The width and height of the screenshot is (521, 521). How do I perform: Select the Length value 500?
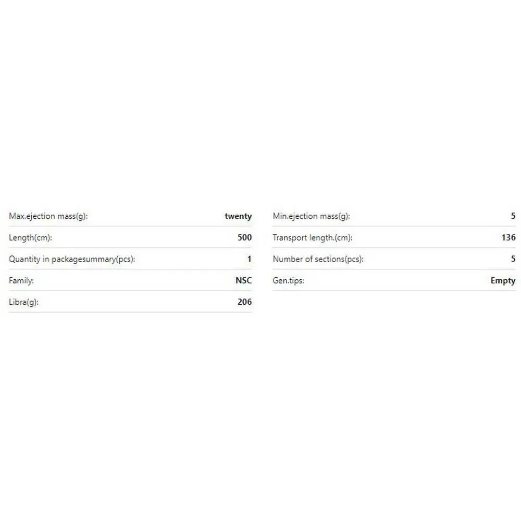244,238
